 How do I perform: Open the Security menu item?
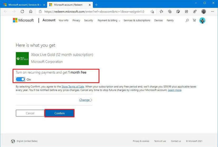coord(89,20)
